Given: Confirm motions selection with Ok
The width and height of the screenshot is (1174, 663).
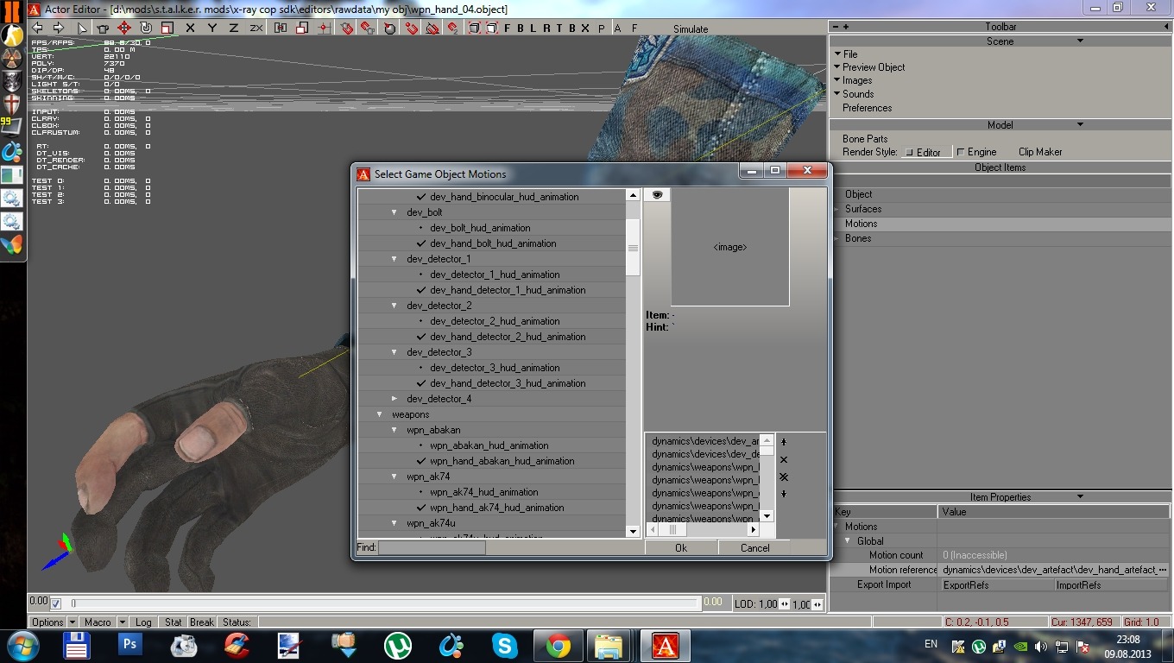Looking at the screenshot, I should [x=681, y=547].
